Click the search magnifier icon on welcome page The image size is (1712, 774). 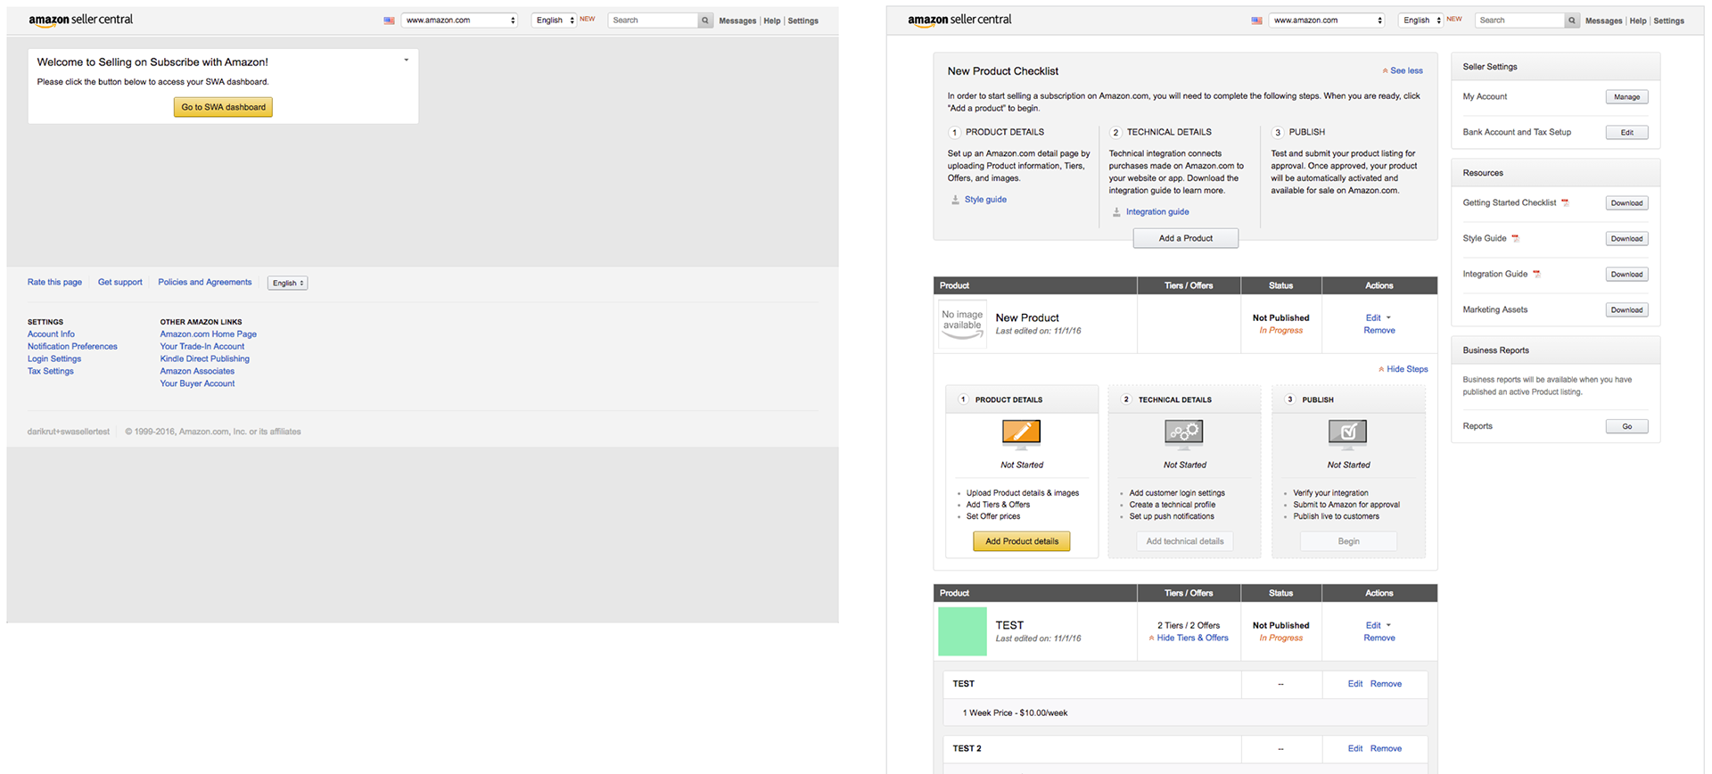(705, 21)
